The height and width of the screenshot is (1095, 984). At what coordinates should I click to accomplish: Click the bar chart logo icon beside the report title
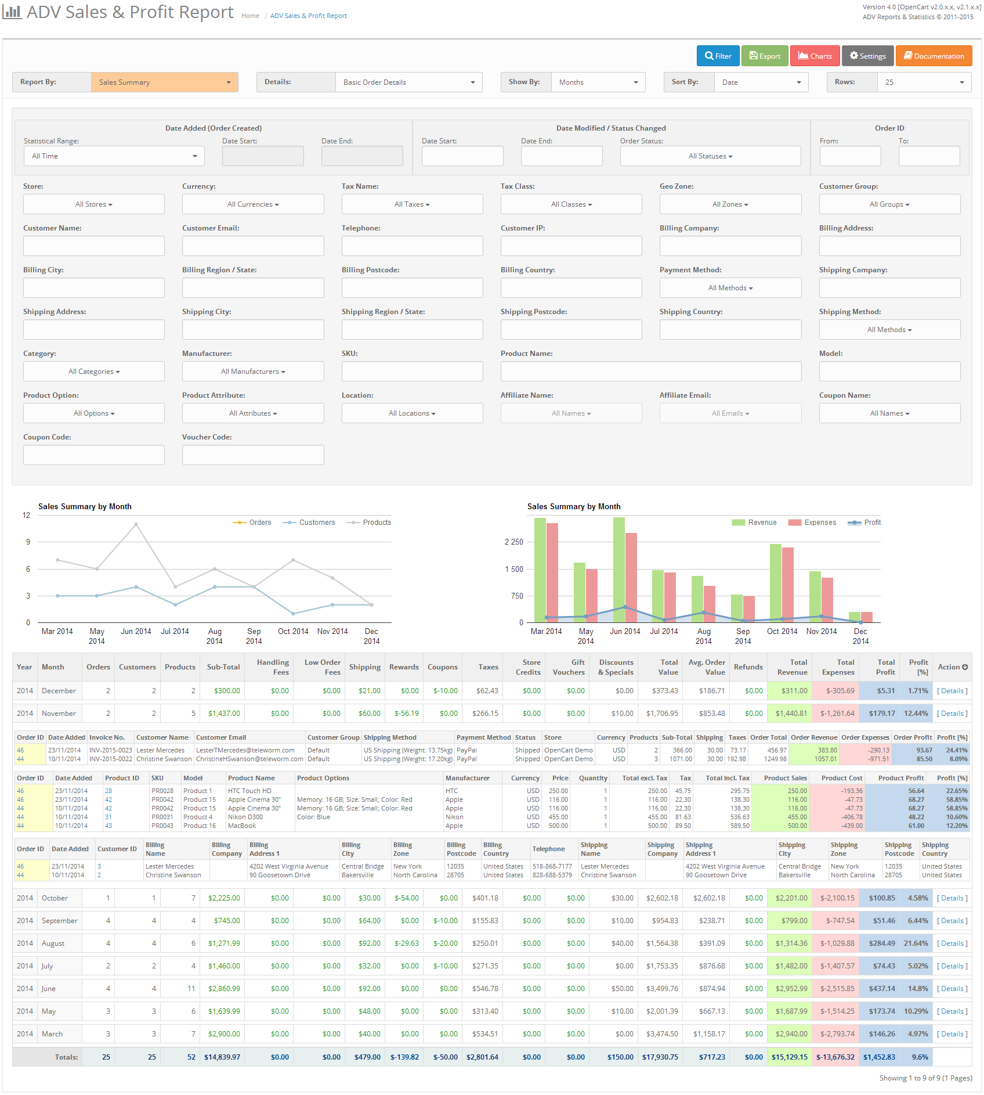click(12, 12)
